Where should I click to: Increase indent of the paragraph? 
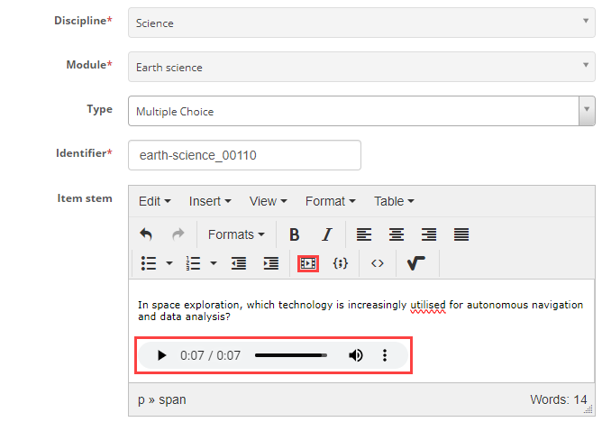coord(270,263)
